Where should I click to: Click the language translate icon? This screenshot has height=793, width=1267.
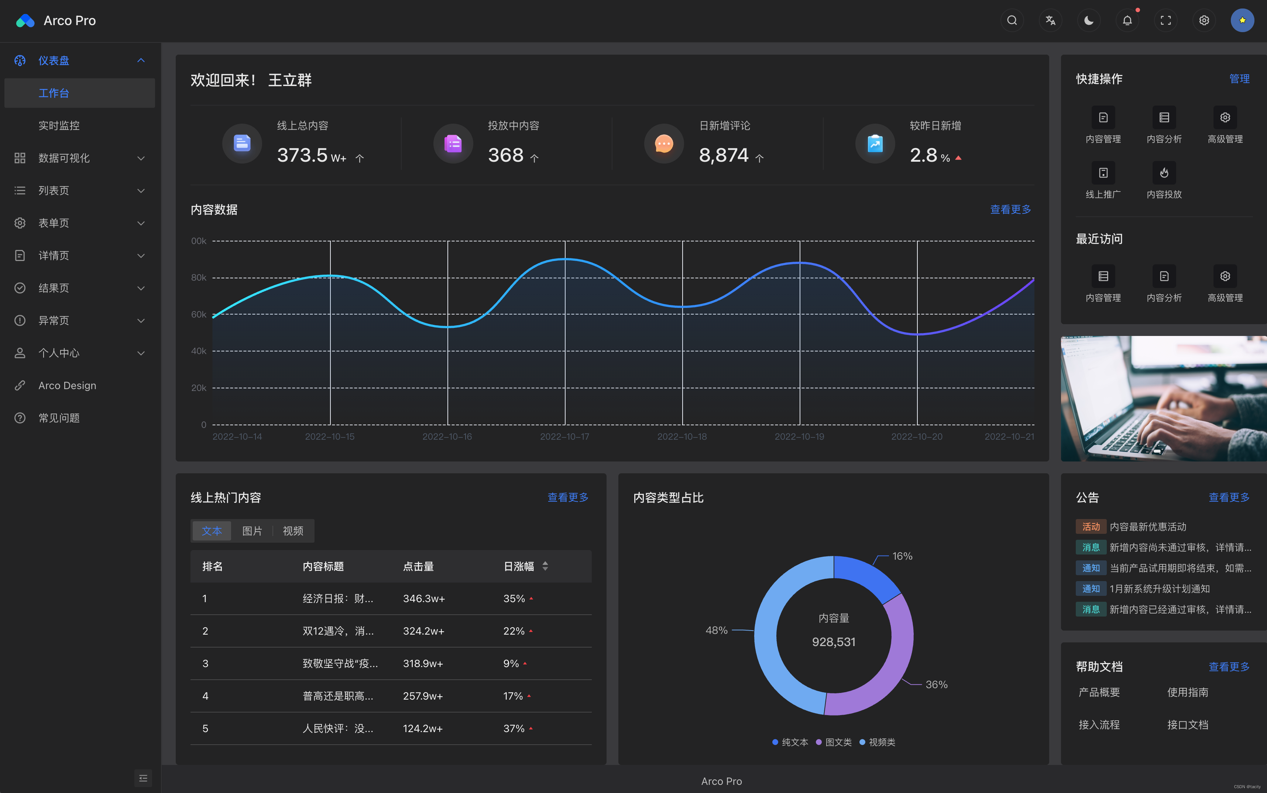click(1050, 20)
